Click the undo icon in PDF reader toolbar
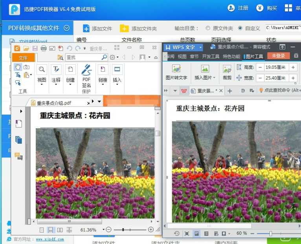The image size is (301, 244). point(70,48)
